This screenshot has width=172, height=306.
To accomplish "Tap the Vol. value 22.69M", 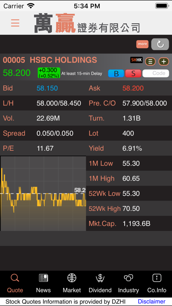I will click(x=48, y=118).
